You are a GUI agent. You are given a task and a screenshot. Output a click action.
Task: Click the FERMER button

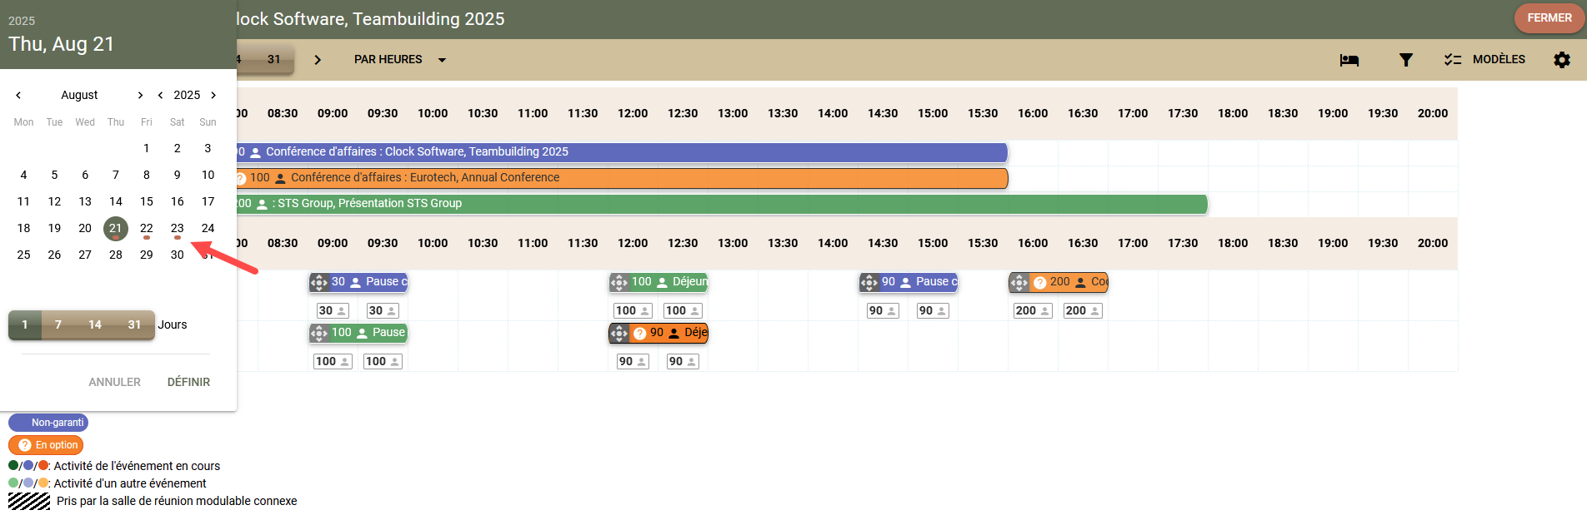(x=1549, y=18)
